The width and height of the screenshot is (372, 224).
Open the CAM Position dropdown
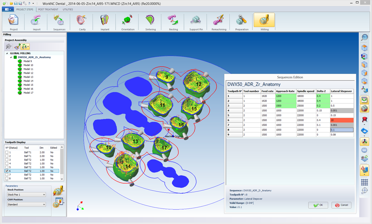click(x=26, y=205)
